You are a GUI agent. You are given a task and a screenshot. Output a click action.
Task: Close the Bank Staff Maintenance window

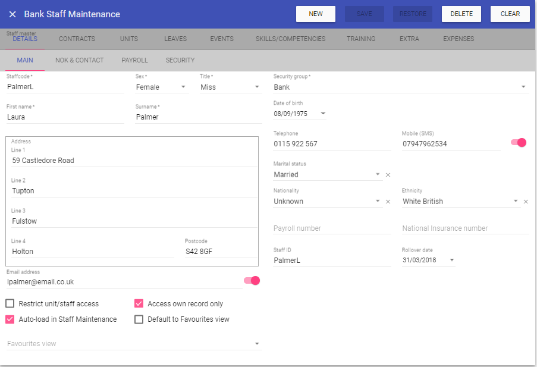click(12, 14)
